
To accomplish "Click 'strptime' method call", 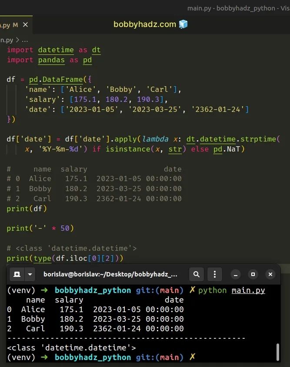I will tap(258, 139).
